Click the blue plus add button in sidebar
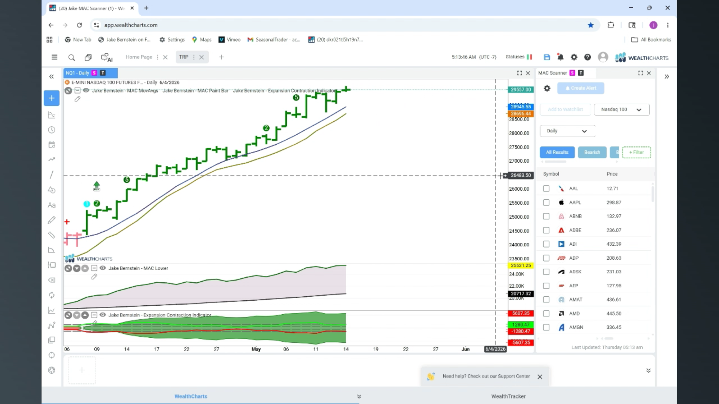The image size is (719, 404). (x=52, y=98)
